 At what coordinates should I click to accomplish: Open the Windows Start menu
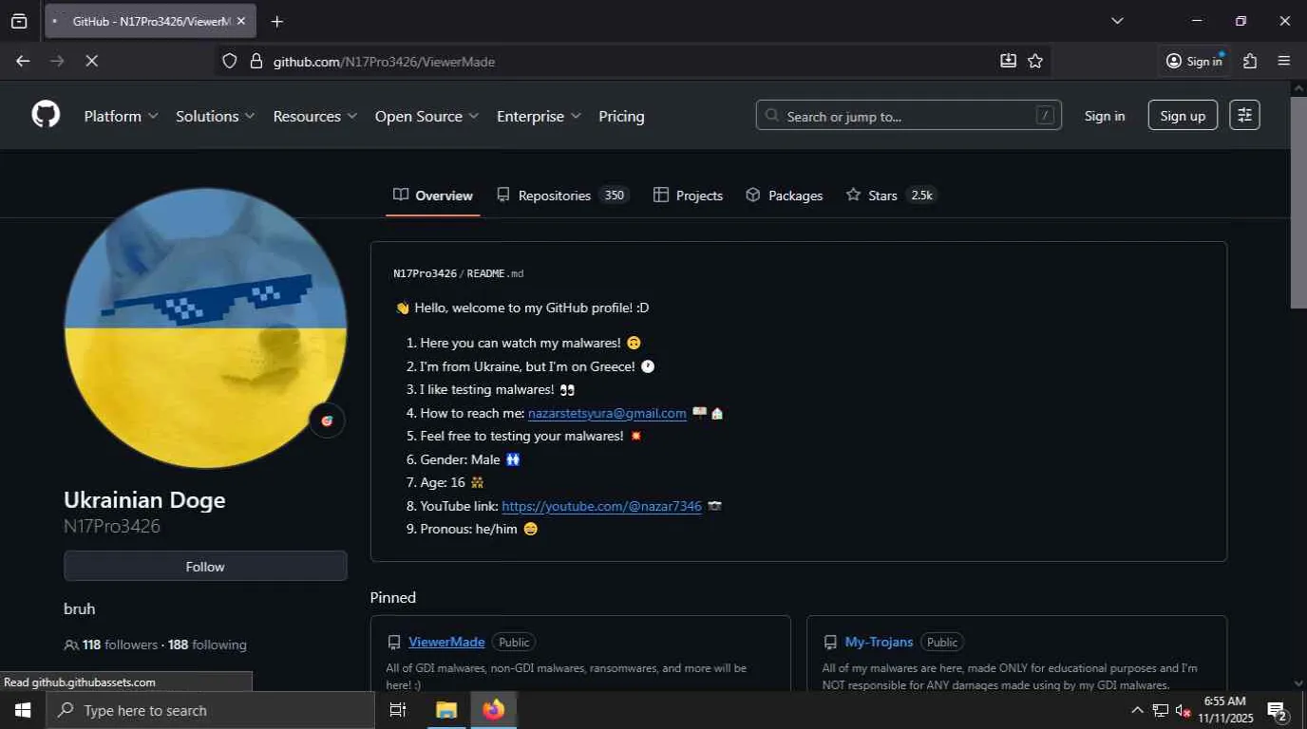[x=22, y=710]
